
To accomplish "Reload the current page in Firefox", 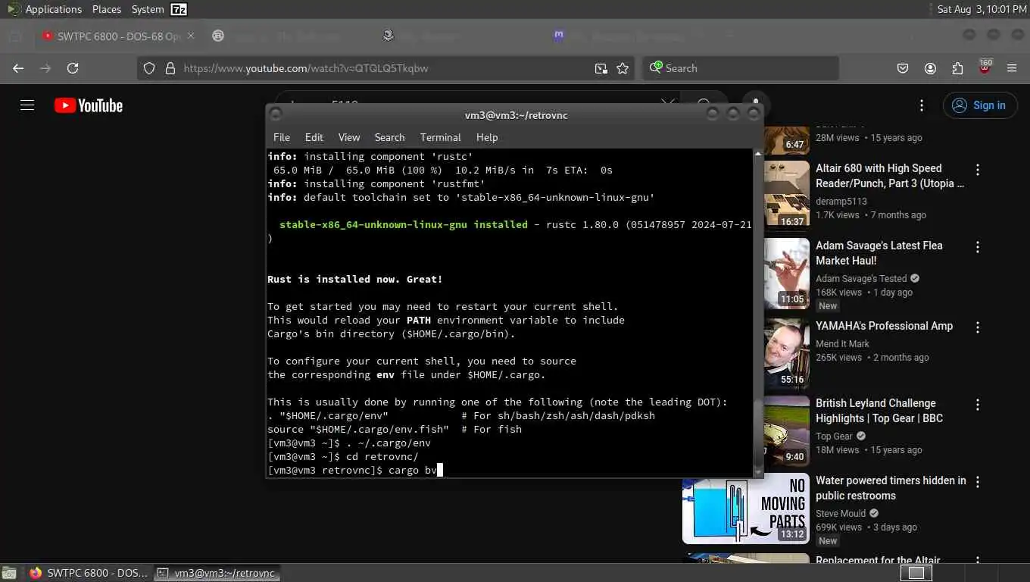I will (x=73, y=68).
